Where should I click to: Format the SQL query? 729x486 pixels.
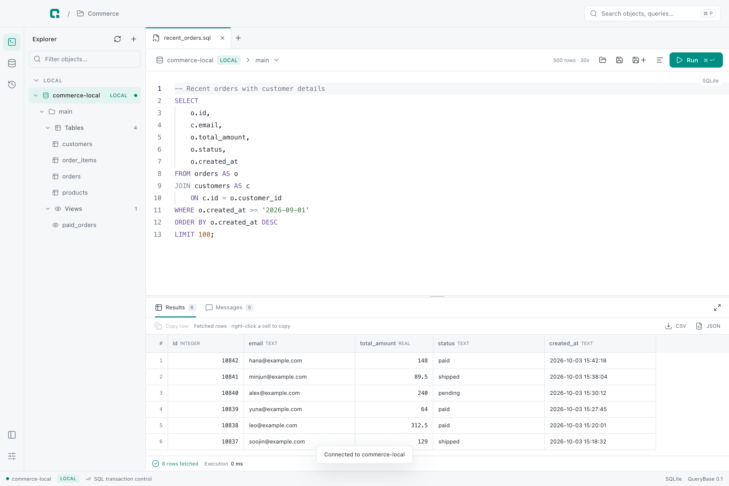(660, 60)
